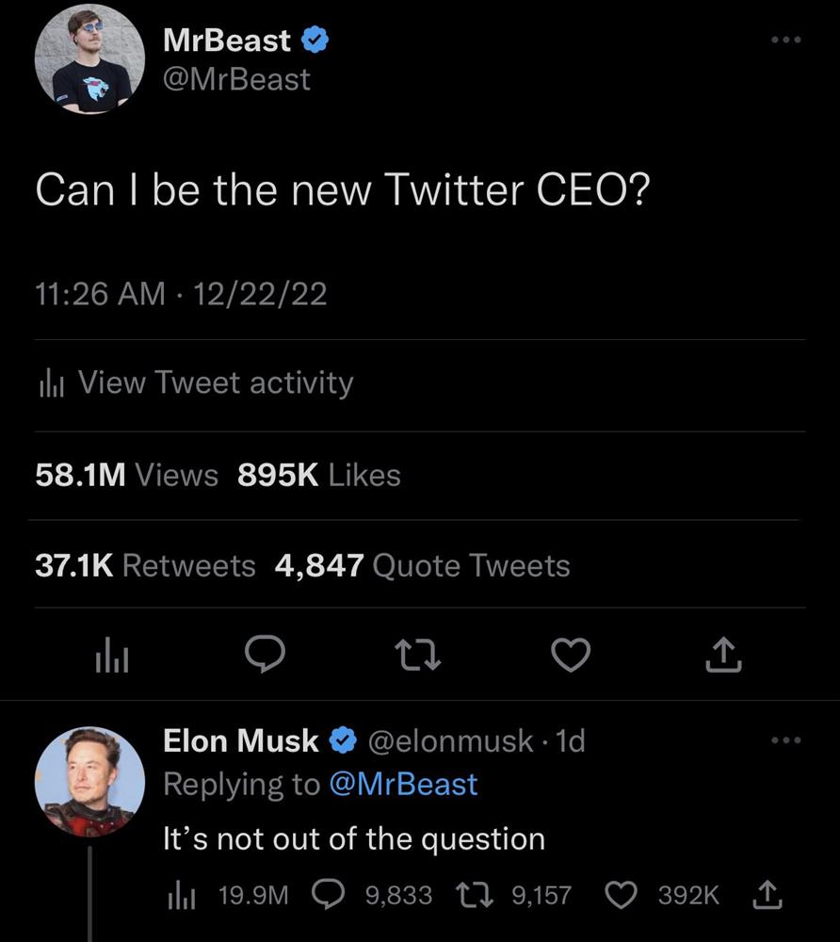Open the reply composer on MrBeast's tweet
Viewport: 840px width, 942px height.
pyautogui.click(x=267, y=655)
